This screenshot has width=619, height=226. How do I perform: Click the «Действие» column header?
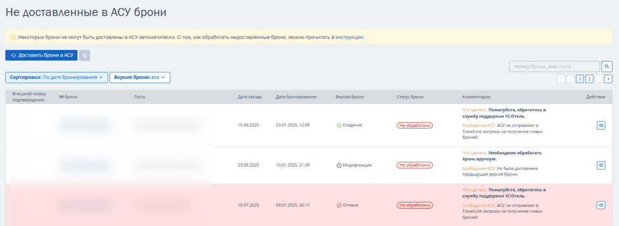[x=596, y=97]
